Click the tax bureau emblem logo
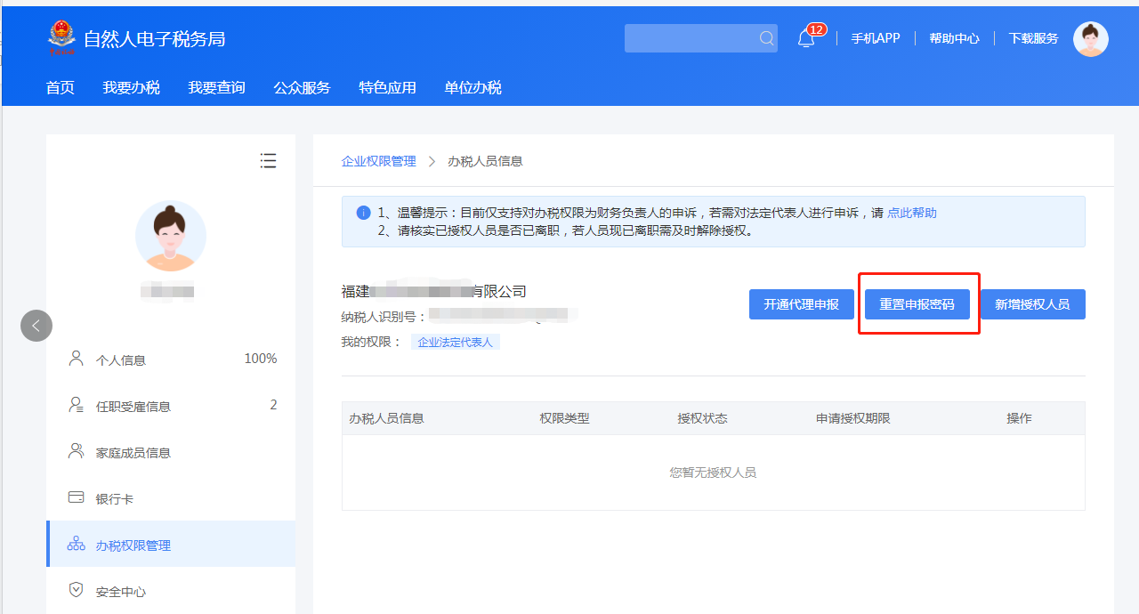The image size is (1139, 614). (x=61, y=38)
